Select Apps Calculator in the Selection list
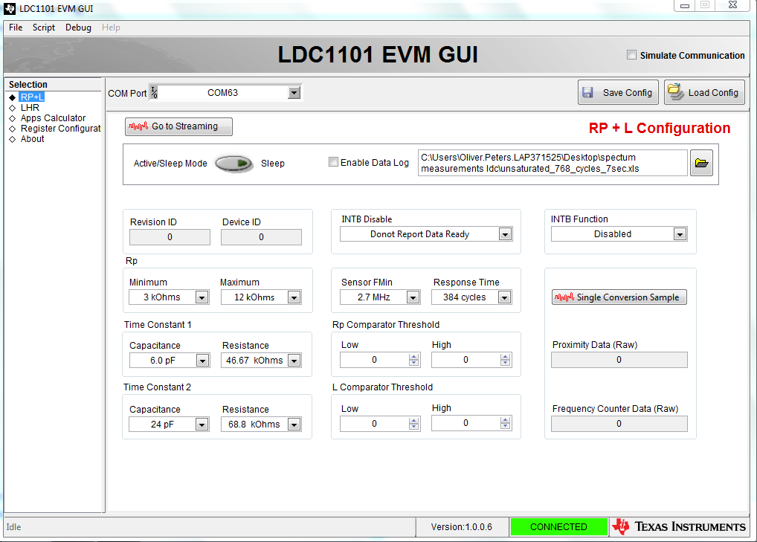The height and width of the screenshot is (542, 757). 53,118
